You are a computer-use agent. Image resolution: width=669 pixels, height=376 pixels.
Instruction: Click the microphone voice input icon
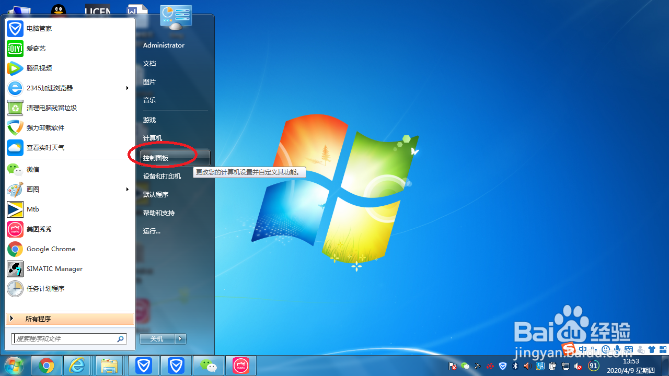617,349
